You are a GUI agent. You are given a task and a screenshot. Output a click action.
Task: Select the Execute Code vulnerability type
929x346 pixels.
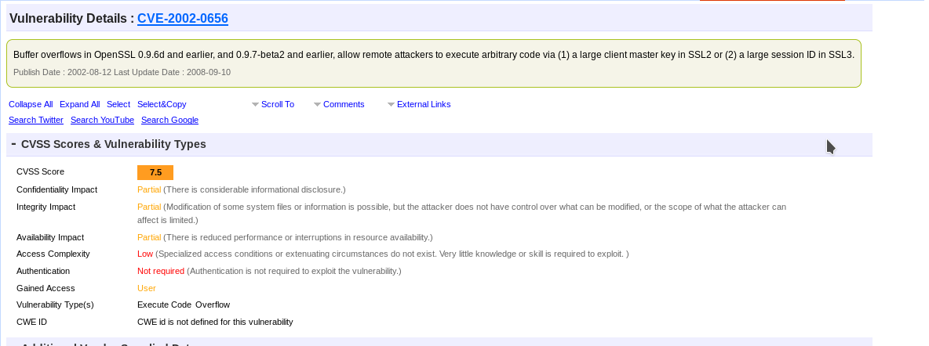(x=165, y=305)
